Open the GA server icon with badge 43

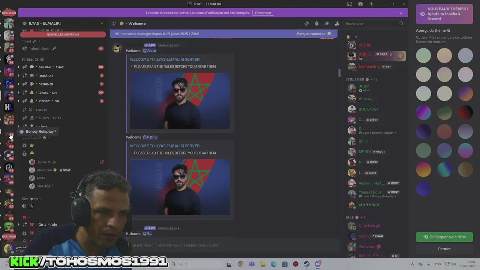pyautogui.click(x=9, y=167)
